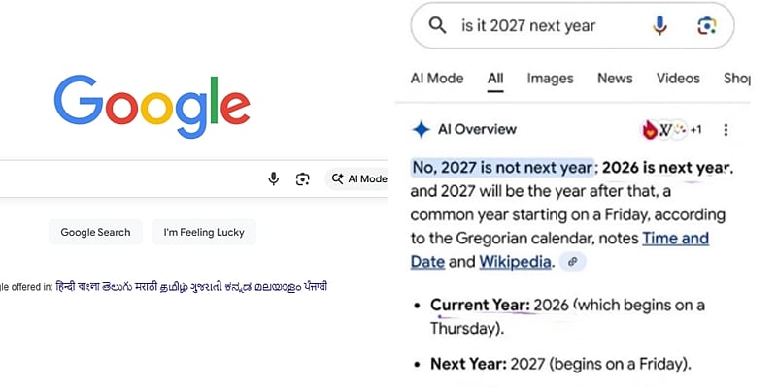Click the microphone icon on Google homepage
The height and width of the screenshot is (388, 777).
pyautogui.click(x=274, y=178)
